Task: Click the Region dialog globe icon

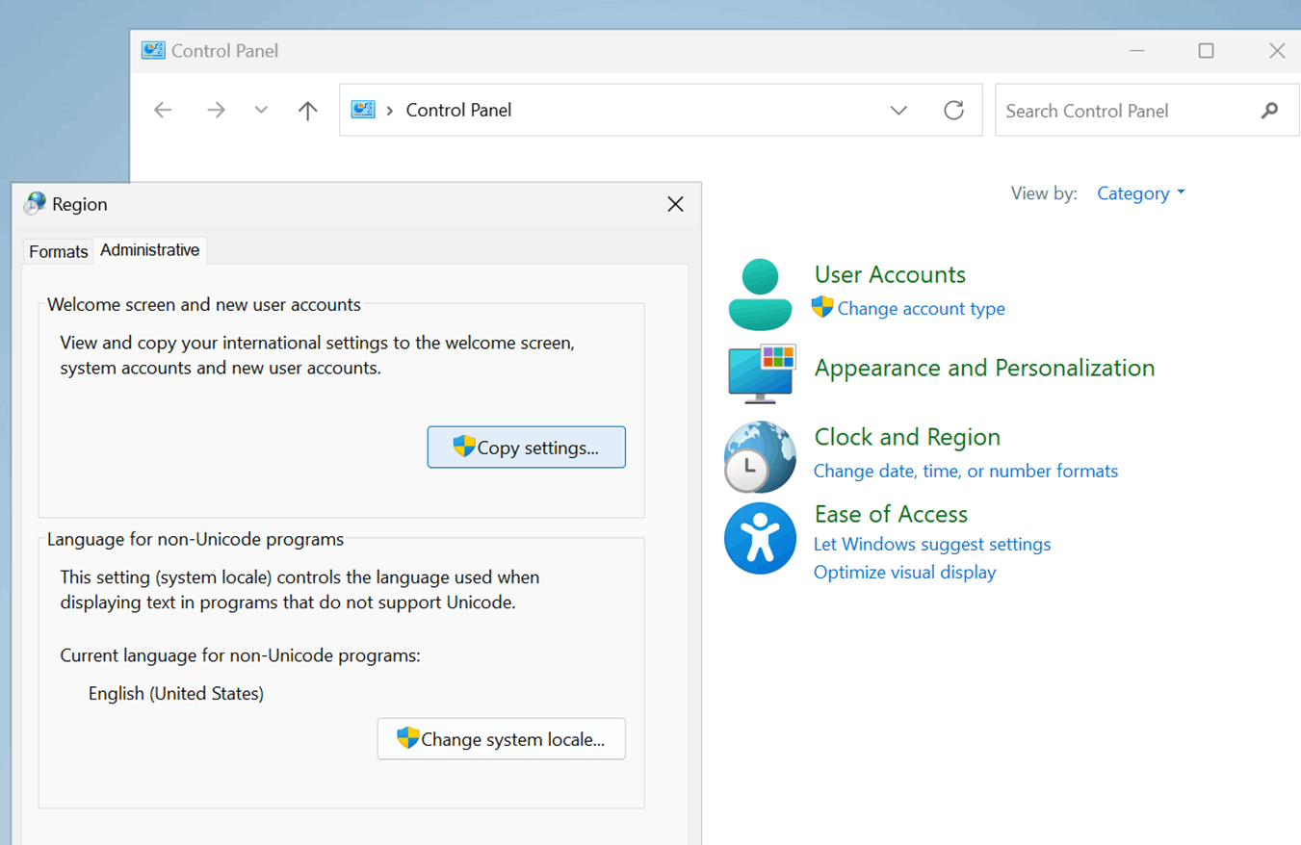Action: [x=36, y=203]
